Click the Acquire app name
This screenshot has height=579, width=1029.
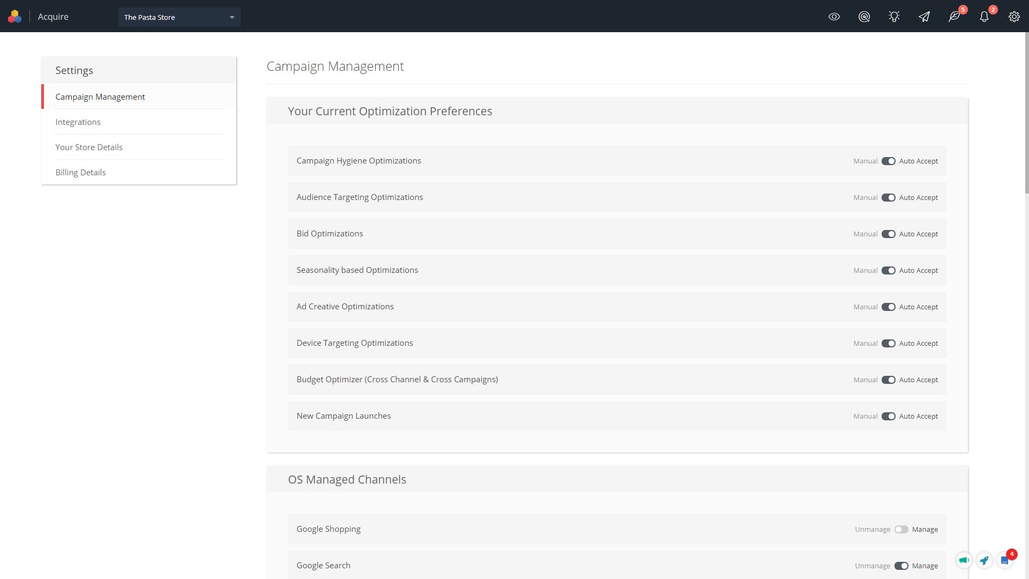(x=53, y=17)
